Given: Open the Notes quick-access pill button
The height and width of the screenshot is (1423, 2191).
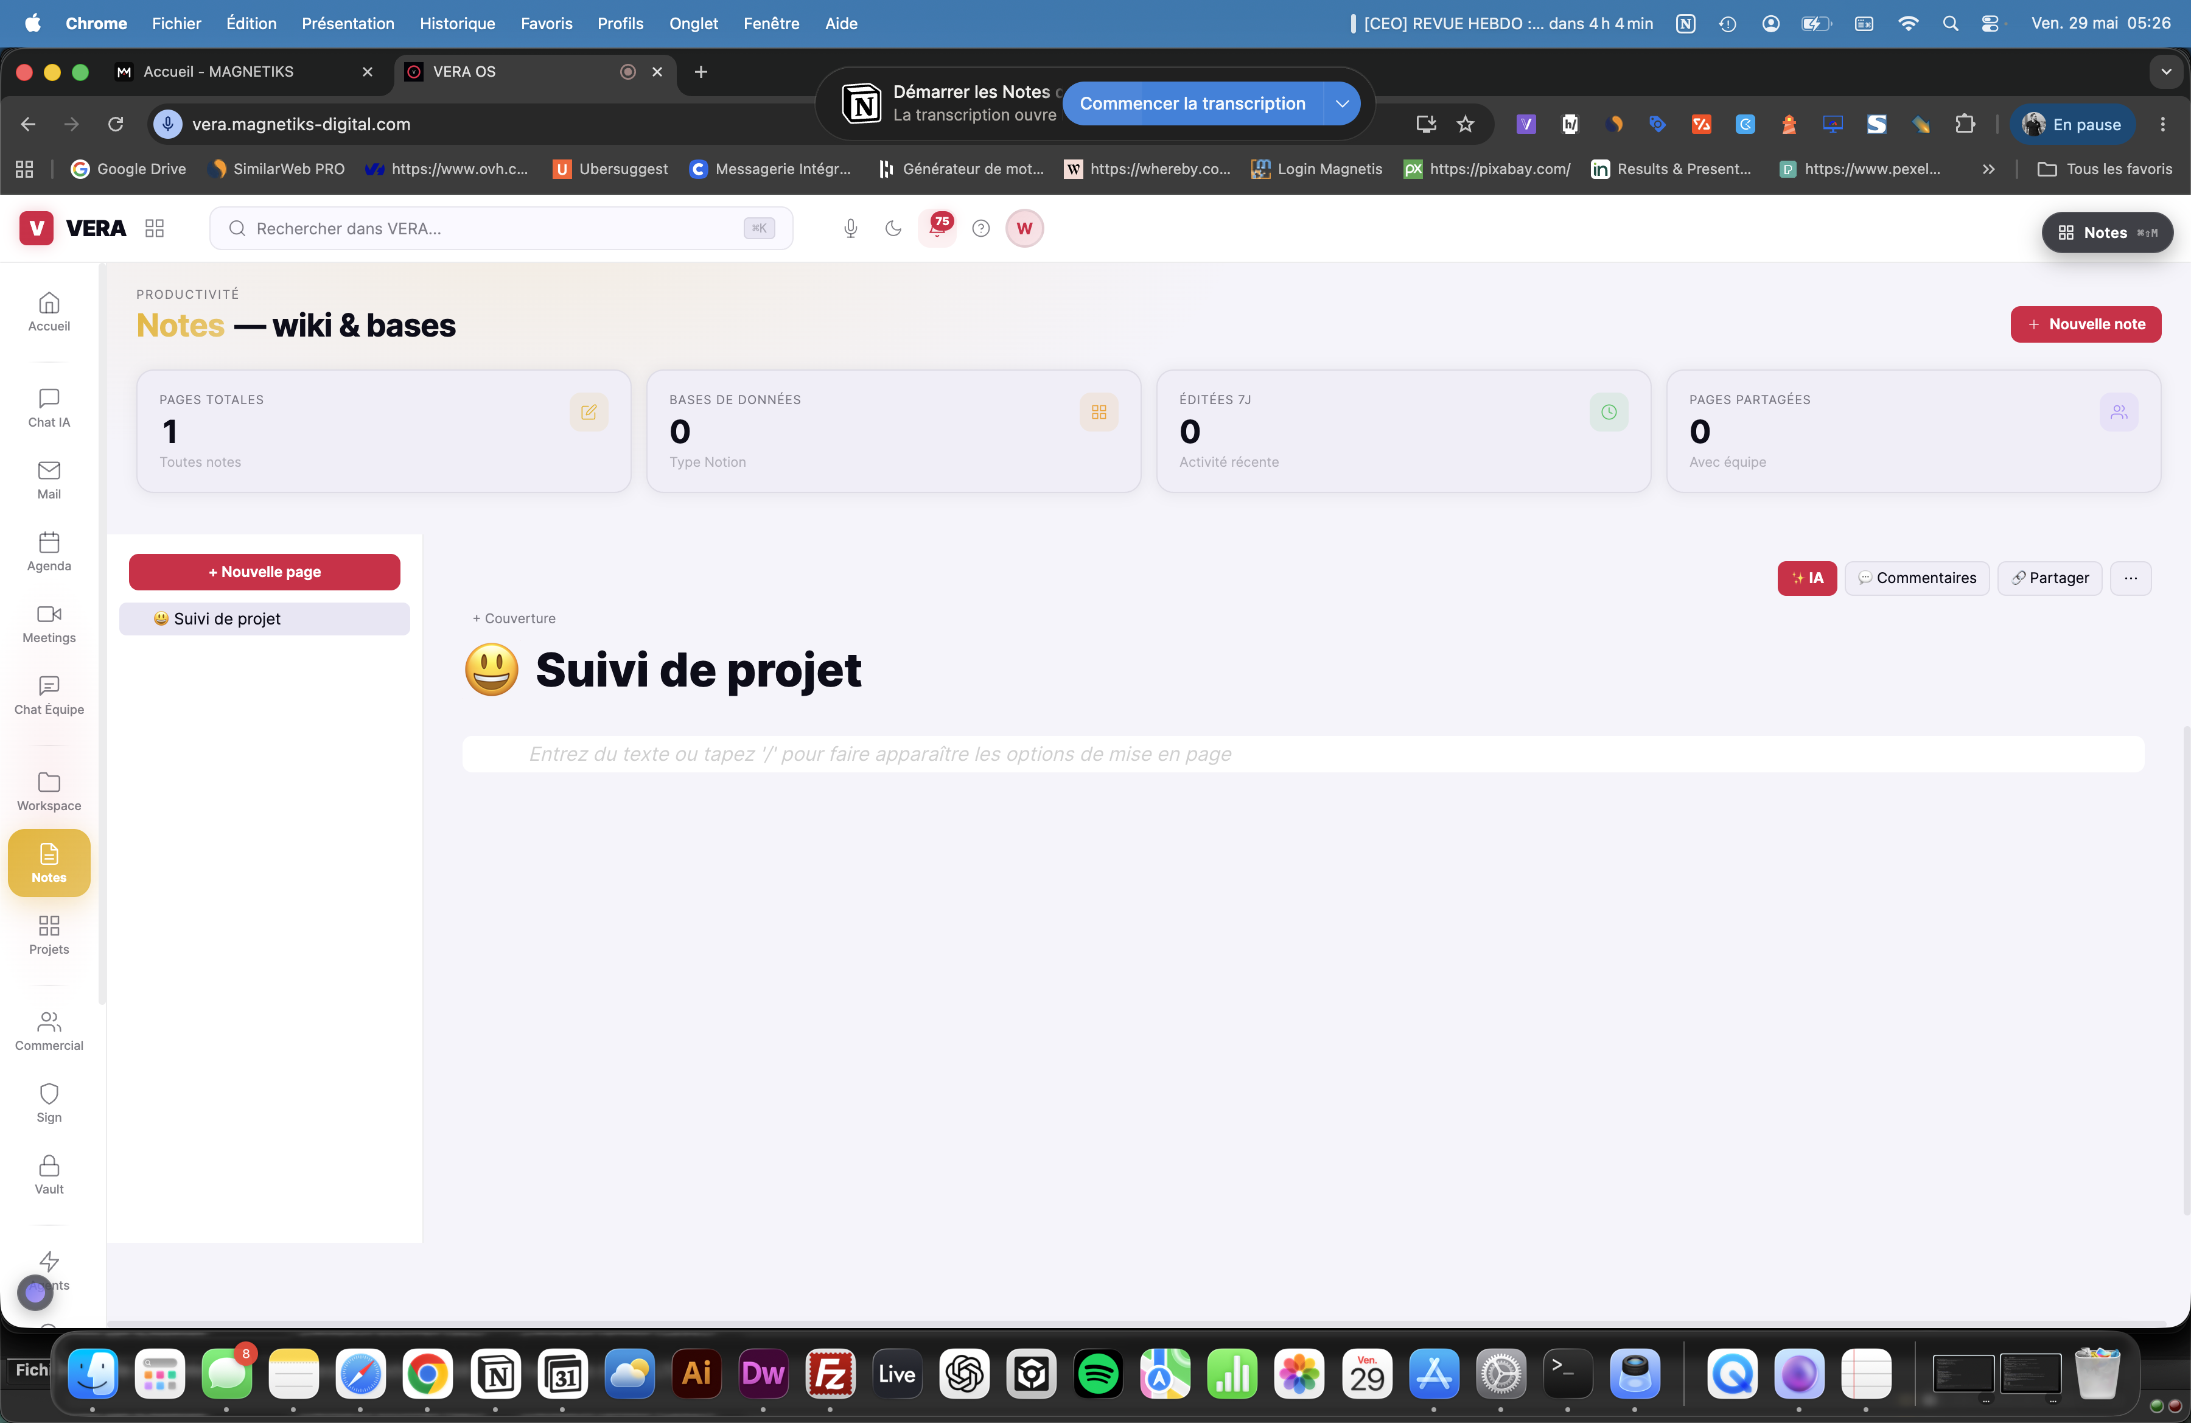Looking at the screenshot, I should [2107, 233].
